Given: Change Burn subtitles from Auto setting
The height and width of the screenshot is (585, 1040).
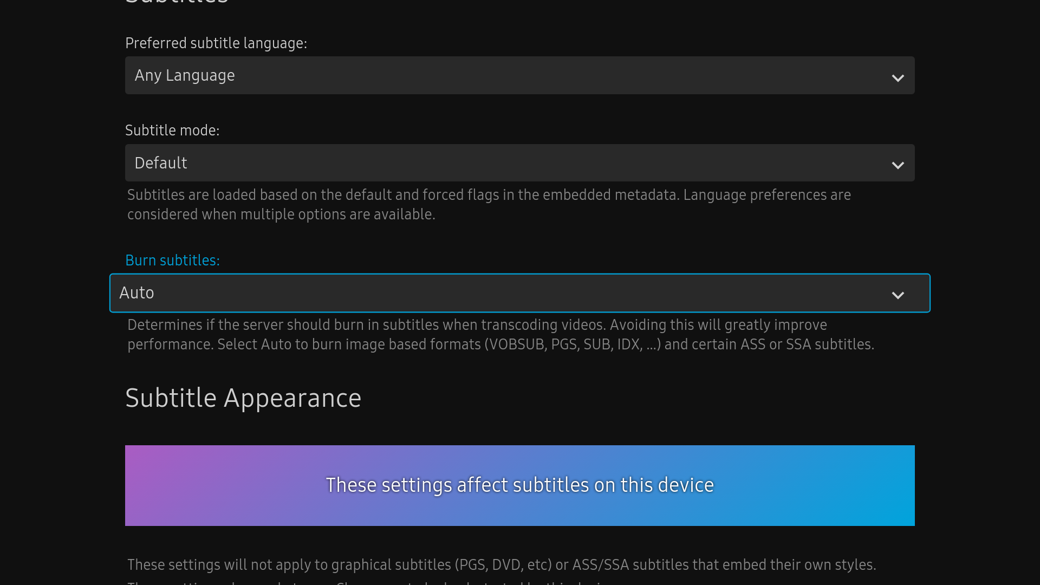Looking at the screenshot, I should (519, 292).
